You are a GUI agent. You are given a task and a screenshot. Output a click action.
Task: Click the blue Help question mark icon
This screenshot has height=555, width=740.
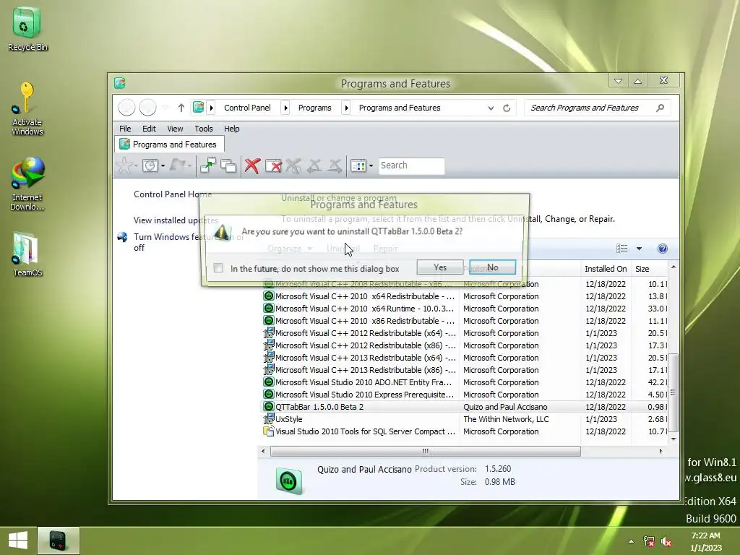pyautogui.click(x=663, y=249)
